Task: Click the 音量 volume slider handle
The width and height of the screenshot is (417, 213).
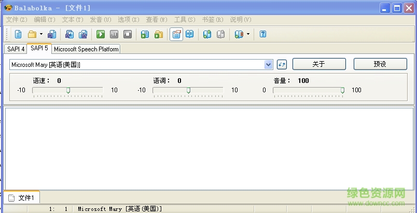Action: click(342, 91)
